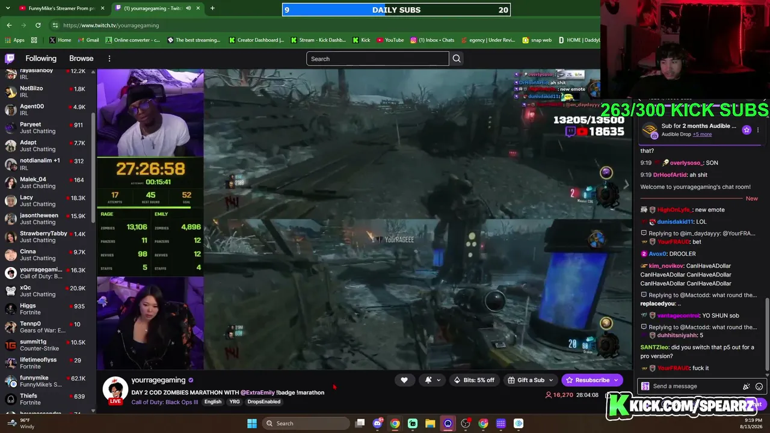This screenshot has width=770, height=433.
Task: Open StrawberryTabby channel in sidebar
Action: [x=47, y=236]
